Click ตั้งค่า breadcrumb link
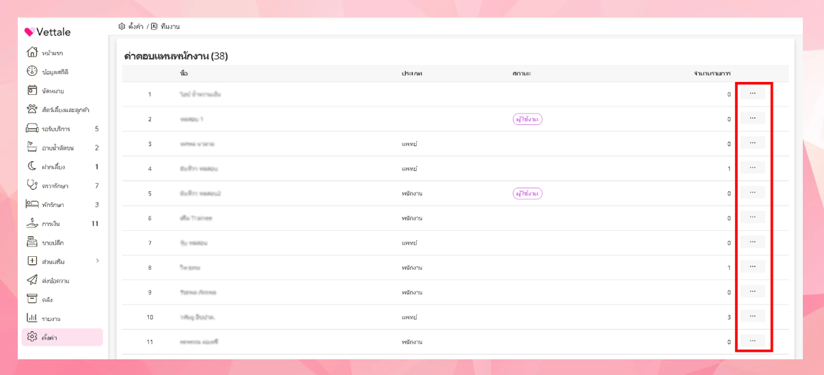Image resolution: width=824 pixels, height=375 pixels. coord(136,27)
